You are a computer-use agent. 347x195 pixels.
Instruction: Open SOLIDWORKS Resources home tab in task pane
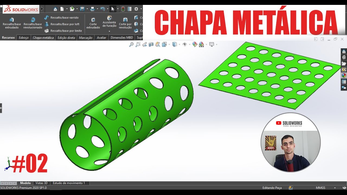344,51
